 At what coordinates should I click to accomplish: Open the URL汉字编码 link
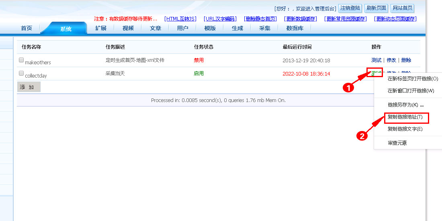tap(220, 19)
